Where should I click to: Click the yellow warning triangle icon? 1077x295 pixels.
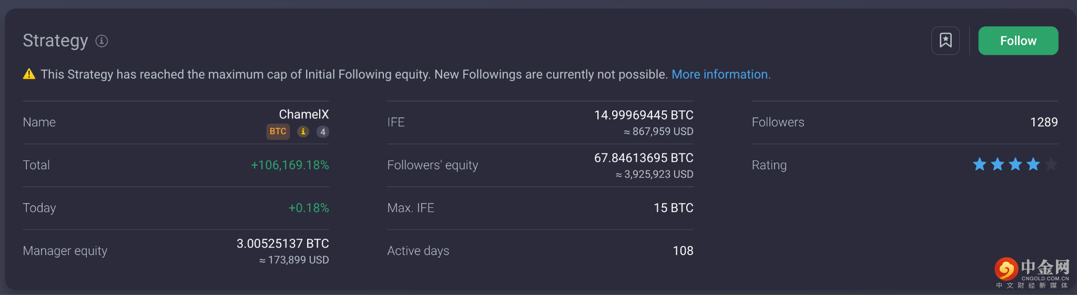29,74
